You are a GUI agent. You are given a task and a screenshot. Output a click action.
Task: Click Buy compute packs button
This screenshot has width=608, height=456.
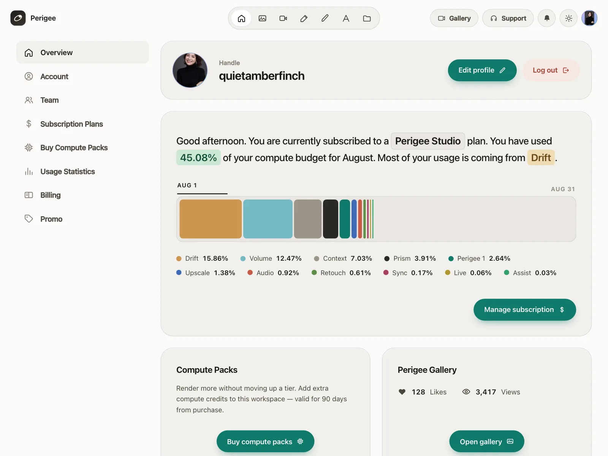coord(265,442)
